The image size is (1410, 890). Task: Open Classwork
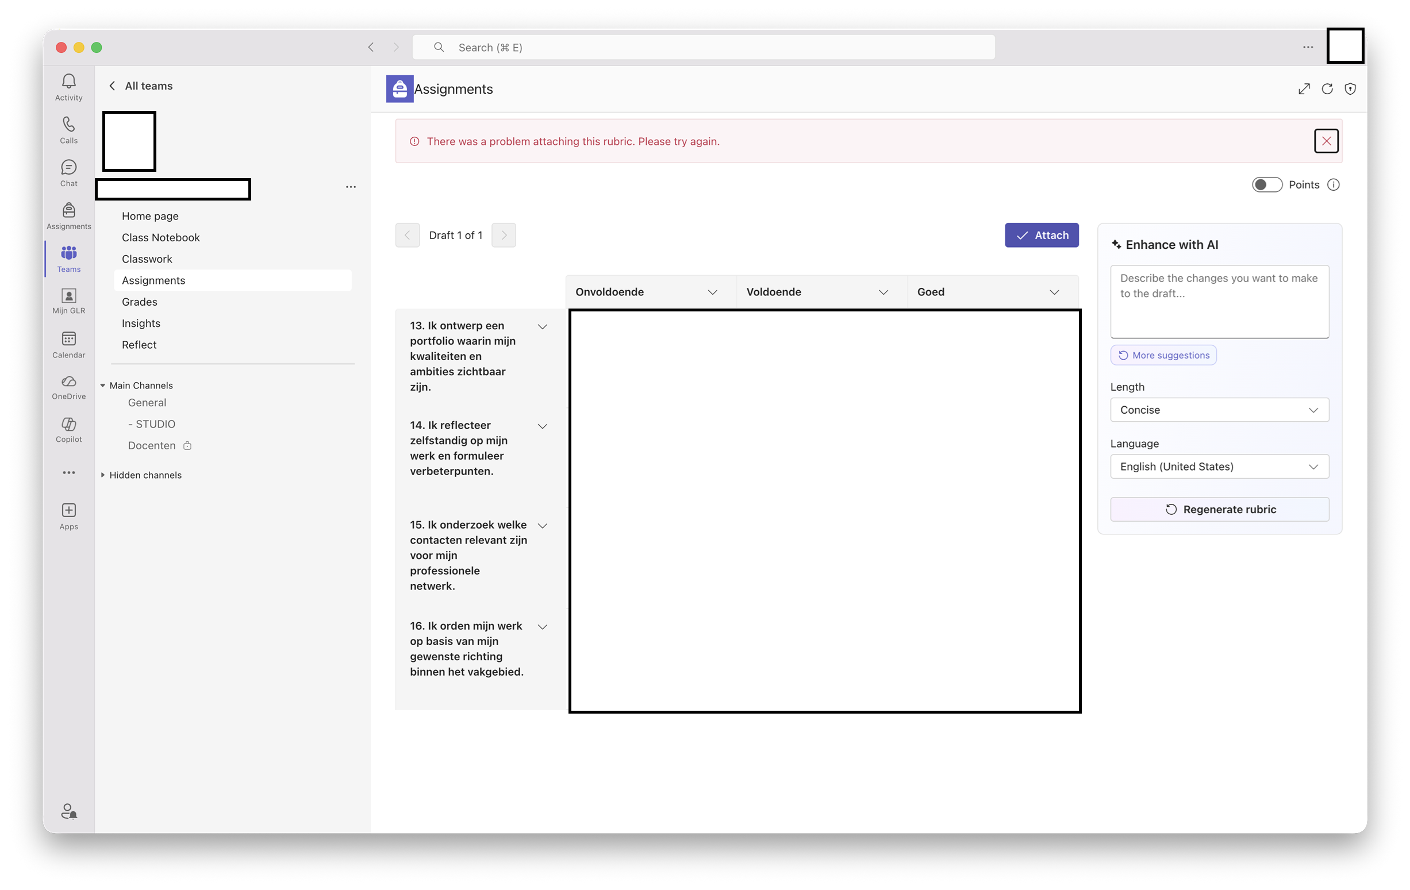[147, 259]
